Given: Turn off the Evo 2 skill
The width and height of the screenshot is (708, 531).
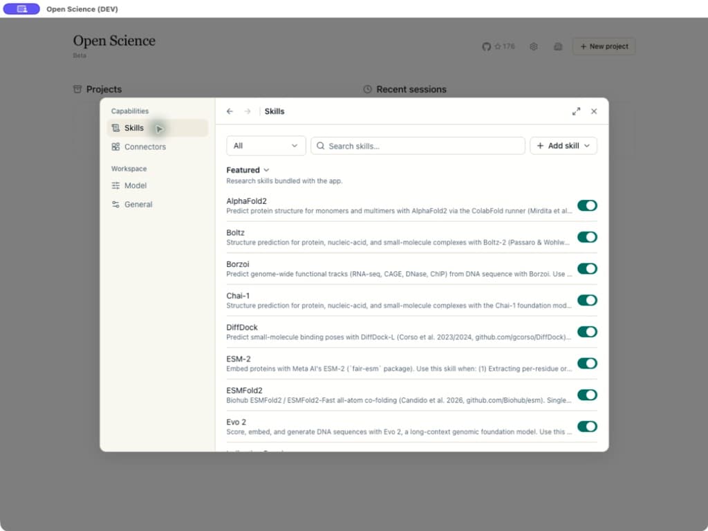Looking at the screenshot, I should coord(587,427).
